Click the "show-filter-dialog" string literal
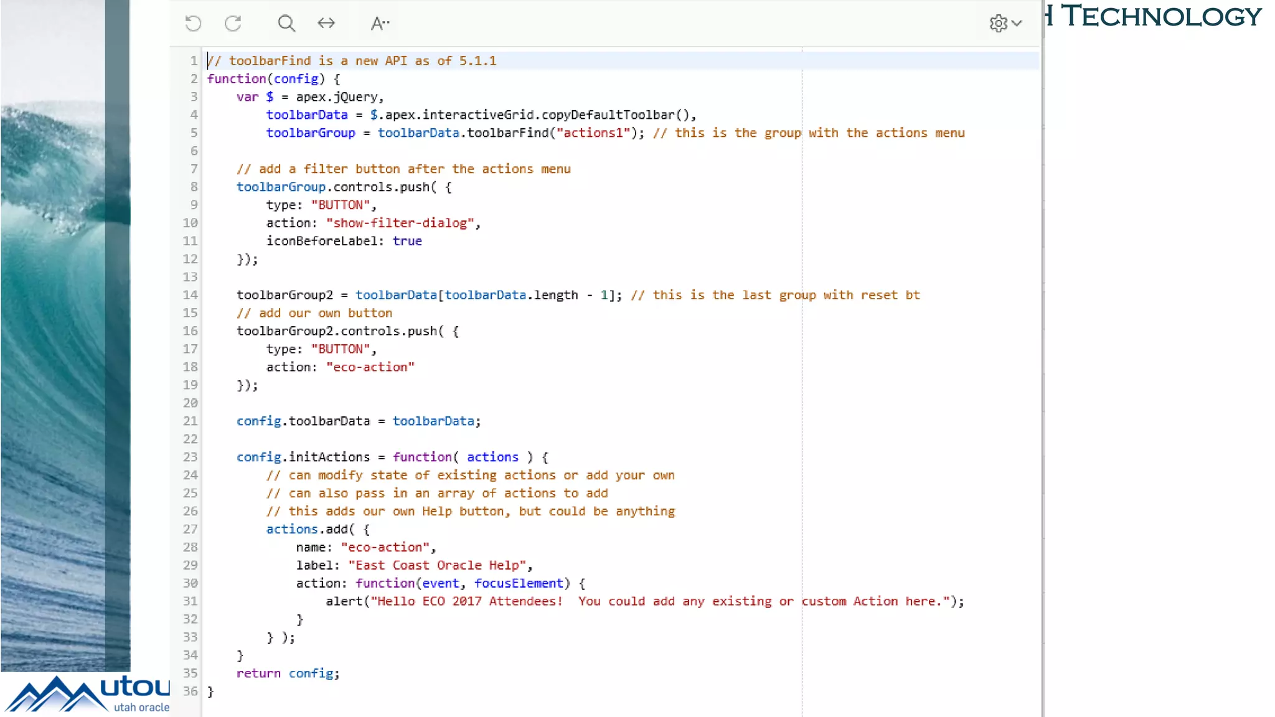The image size is (1275, 717). (400, 223)
